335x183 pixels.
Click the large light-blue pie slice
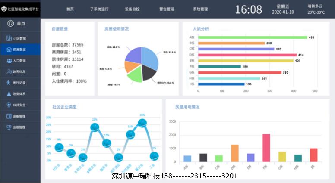tap(150, 58)
